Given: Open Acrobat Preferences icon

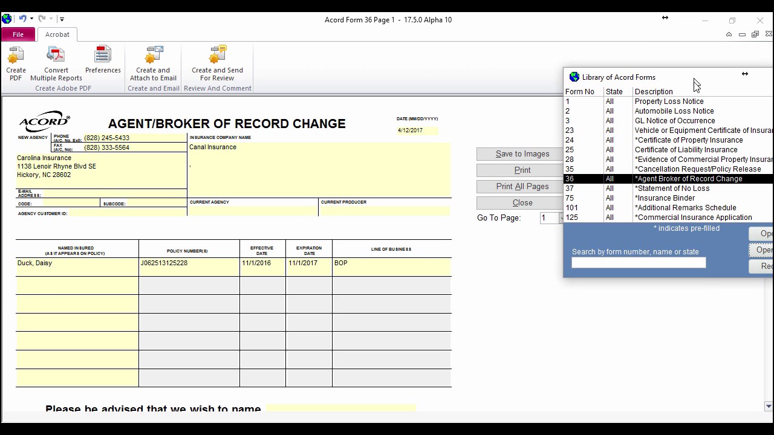Looking at the screenshot, I should (x=103, y=60).
